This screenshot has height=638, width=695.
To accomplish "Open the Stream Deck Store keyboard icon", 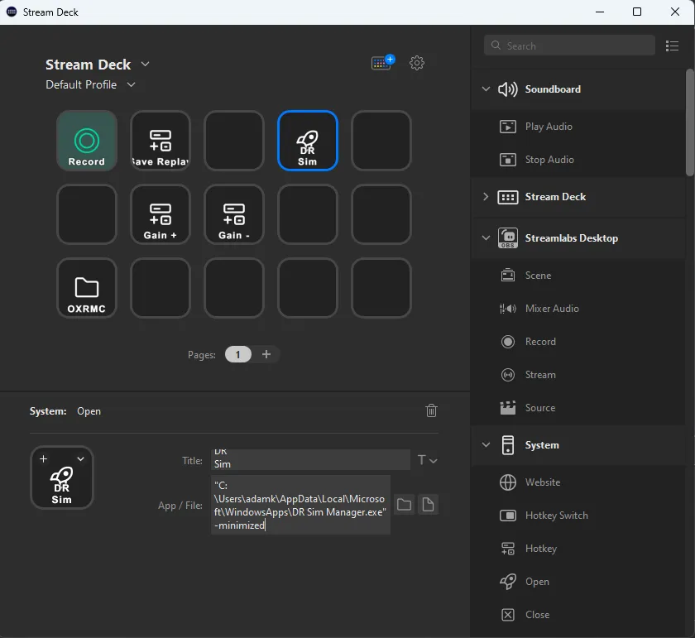I will coord(382,63).
